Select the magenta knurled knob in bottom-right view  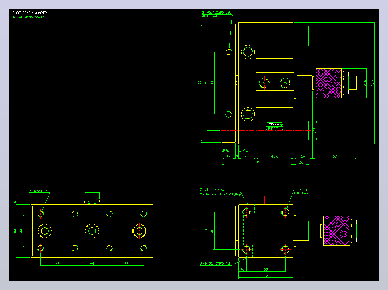point(337,231)
